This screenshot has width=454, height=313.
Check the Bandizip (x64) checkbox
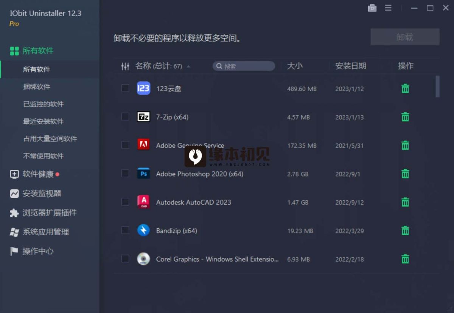pos(125,230)
